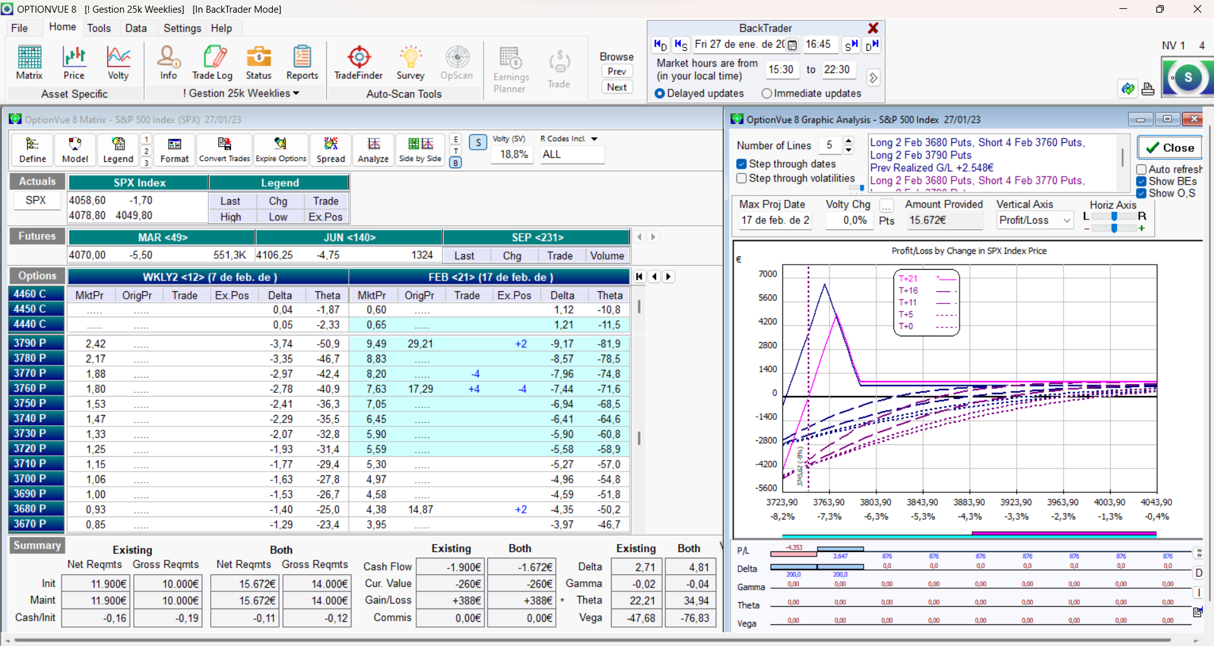Open R Codes Incl. dropdown
This screenshot has height=646, width=1214.
click(594, 138)
